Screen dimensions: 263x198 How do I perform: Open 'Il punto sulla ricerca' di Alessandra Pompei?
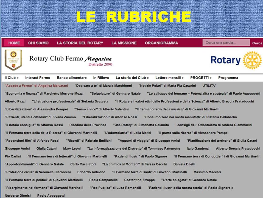(193, 133)
